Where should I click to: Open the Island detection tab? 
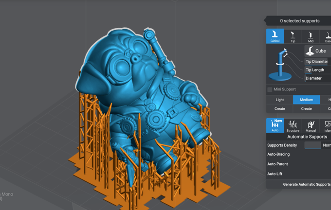coord(326,126)
